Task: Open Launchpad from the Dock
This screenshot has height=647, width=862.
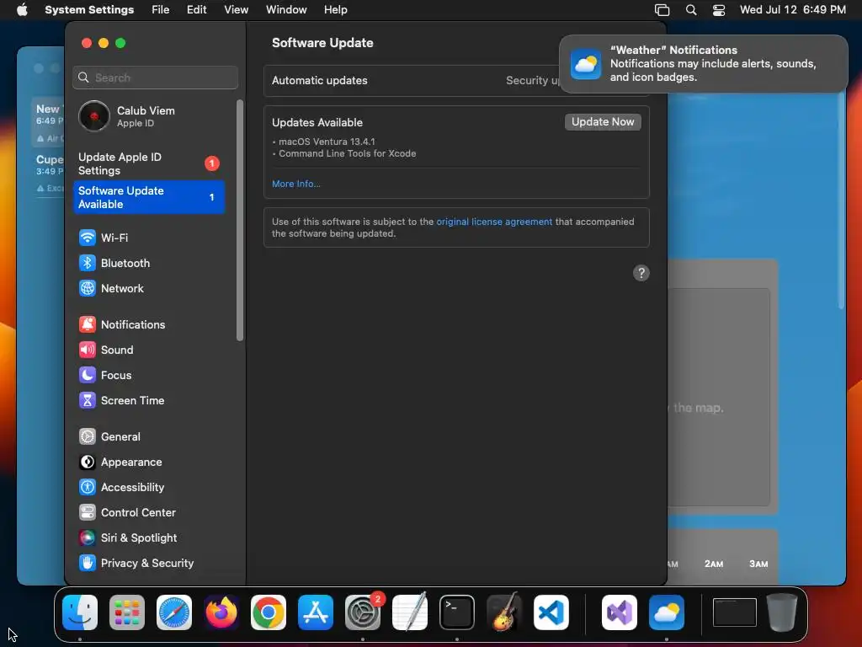Action: pyautogui.click(x=127, y=612)
